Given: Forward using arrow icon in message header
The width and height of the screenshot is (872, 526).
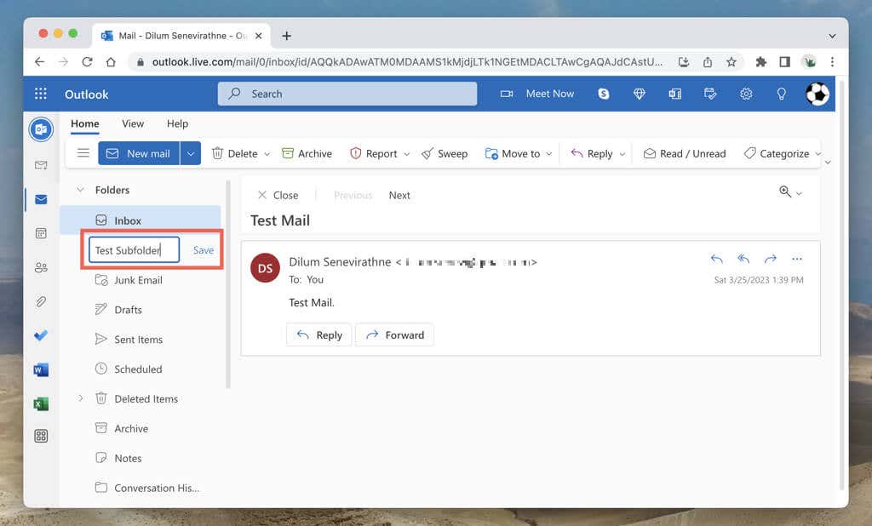Looking at the screenshot, I should pyautogui.click(x=770, y=259).
